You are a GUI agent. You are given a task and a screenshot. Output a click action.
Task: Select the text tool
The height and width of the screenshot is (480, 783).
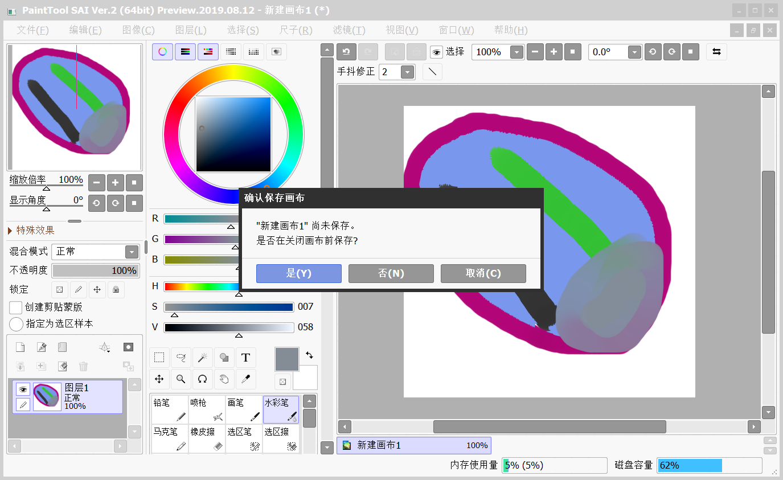[x=245, y=358]
